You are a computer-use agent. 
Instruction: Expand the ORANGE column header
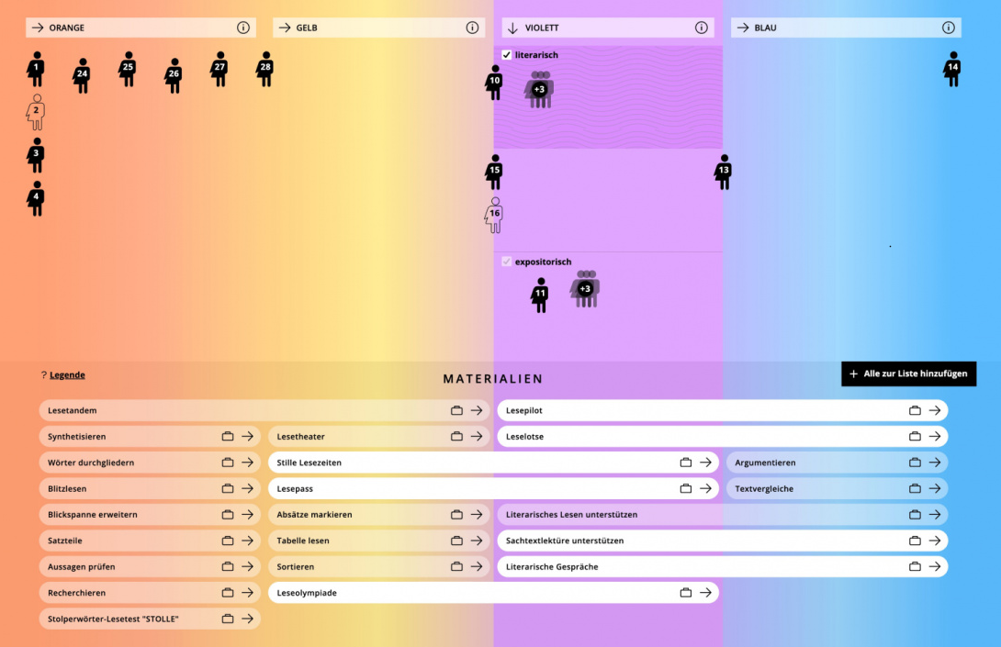pos(38,28)
